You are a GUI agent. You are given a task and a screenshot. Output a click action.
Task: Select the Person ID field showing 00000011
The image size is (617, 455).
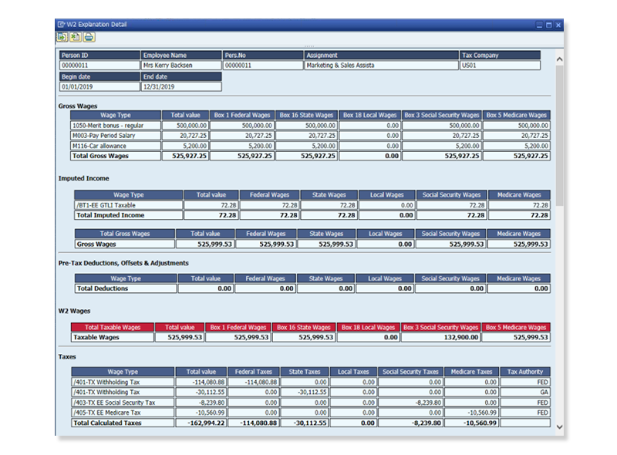click(x=94, y=66)
